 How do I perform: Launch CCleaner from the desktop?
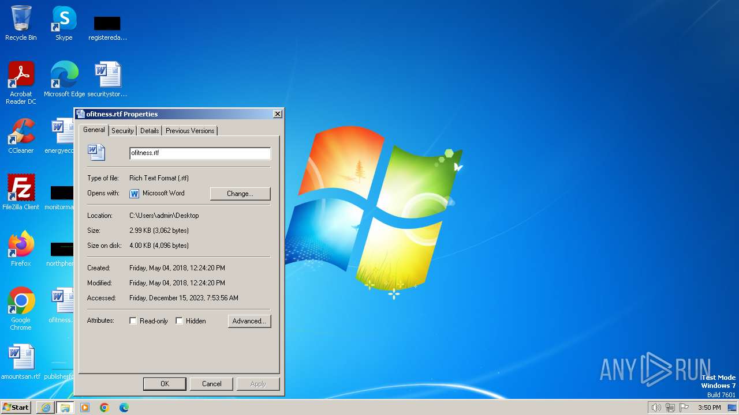(x=21, y=136)
